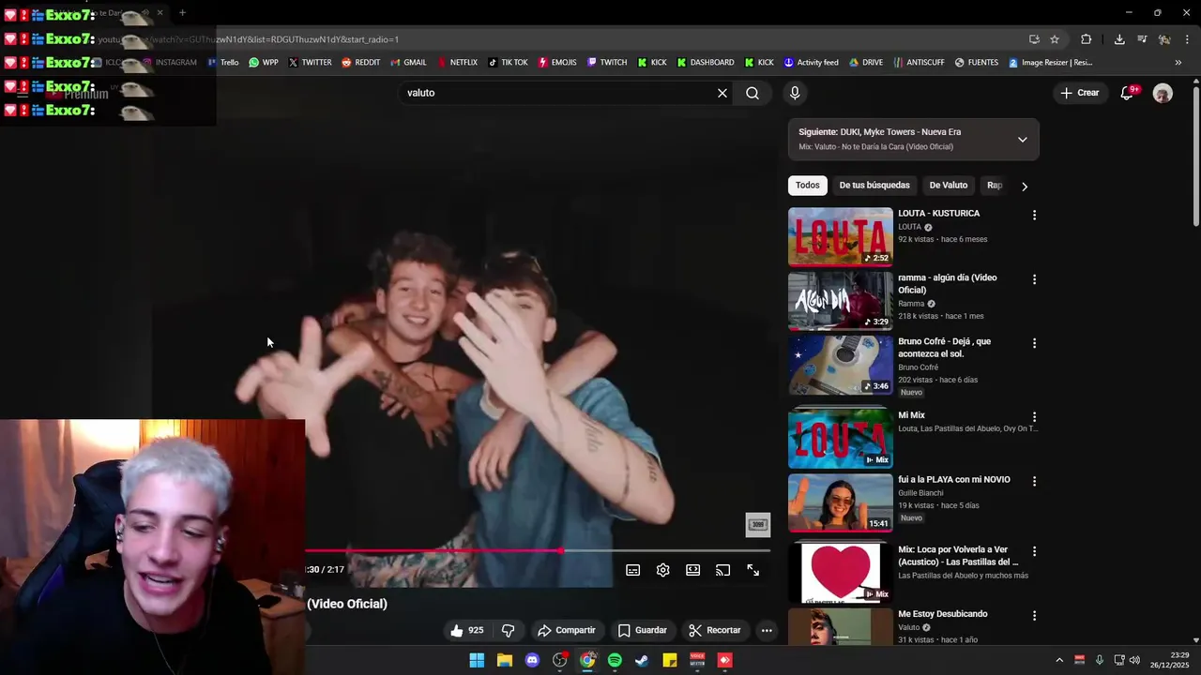The width and height of the screenshot is (1201, 675).
Task: Open the fui a la PLAYA con mi NOVIO thumbnail
Action: coord(841,502)
